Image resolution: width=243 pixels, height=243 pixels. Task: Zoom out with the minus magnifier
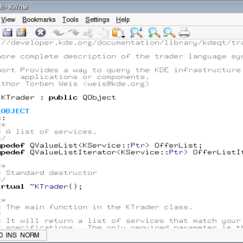click(169, 33)
